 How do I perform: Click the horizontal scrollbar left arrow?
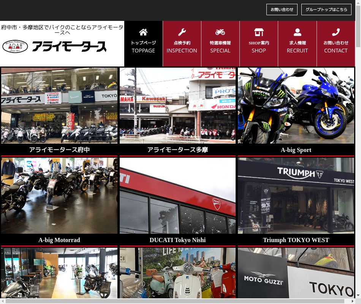click(3, 301)
